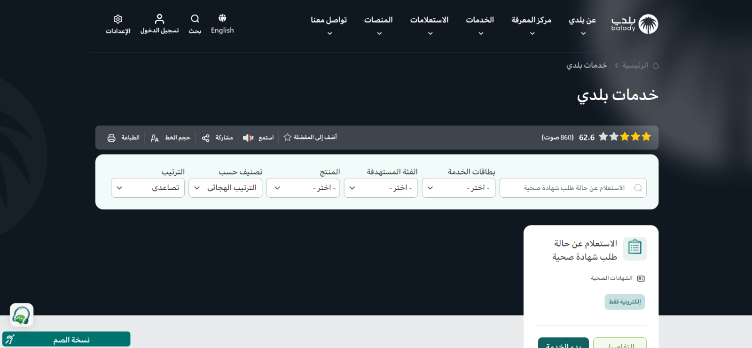752x348 pixels.
Task: Click the favorite star outline icon
Action: (x=288, y=137)
